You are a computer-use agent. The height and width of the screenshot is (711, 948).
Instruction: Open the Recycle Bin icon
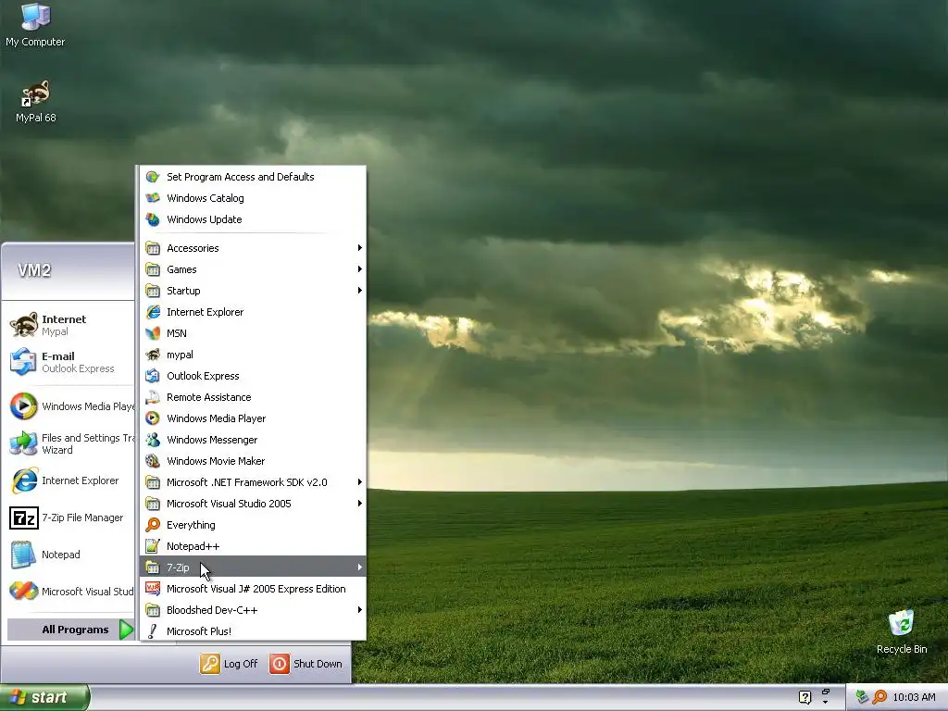(x=902, y=631)
